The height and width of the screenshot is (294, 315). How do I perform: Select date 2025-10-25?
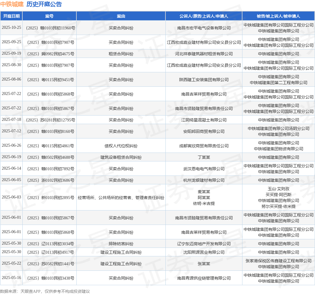pyautogui.click(x=11, y=28)
